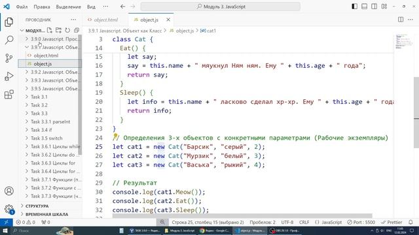Open the Правка menu
The image size is (419, 235).
point(42,7)
